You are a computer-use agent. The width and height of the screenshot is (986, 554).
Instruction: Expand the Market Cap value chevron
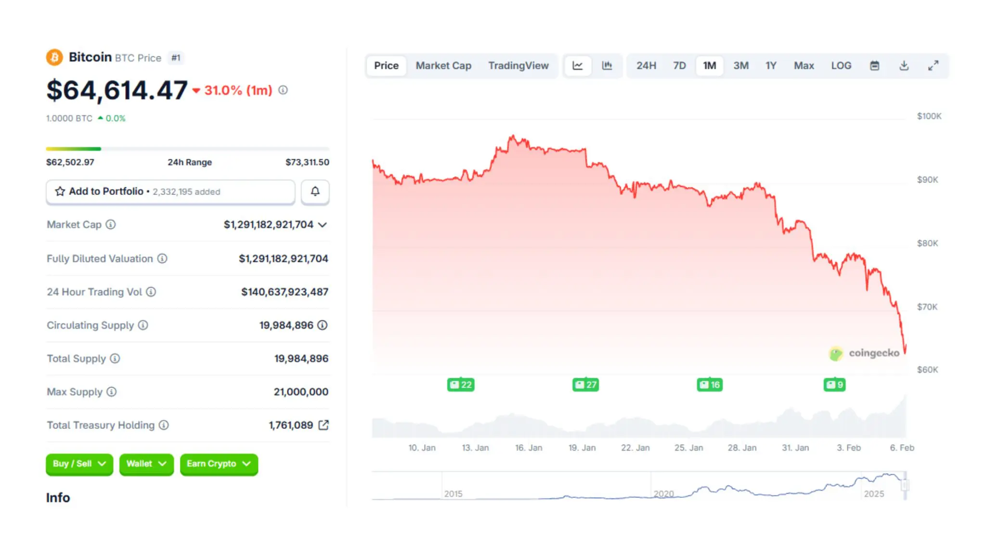click(x=323, y=225)
